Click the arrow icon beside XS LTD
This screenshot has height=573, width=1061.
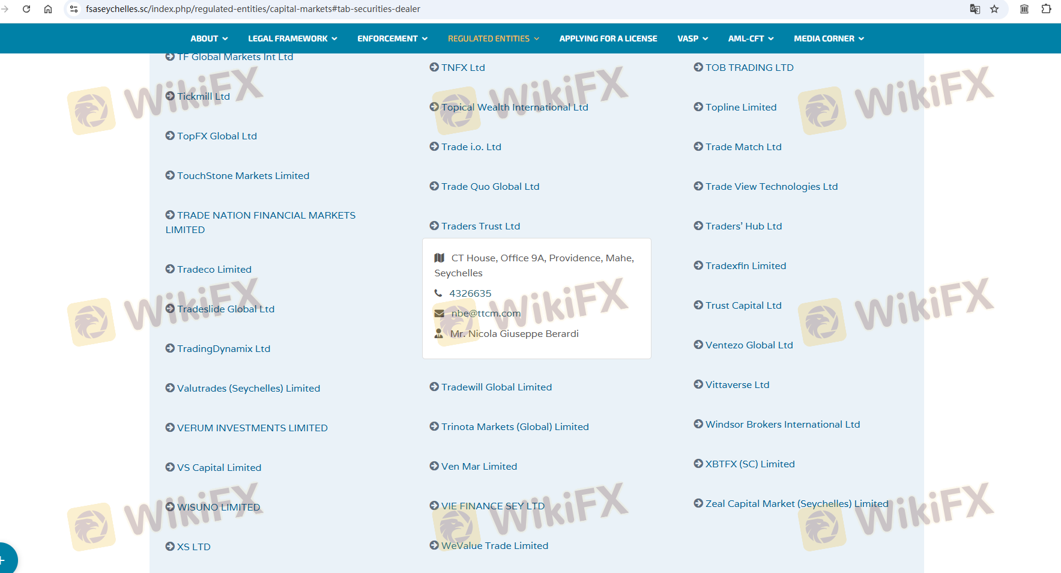click(170, 547)
